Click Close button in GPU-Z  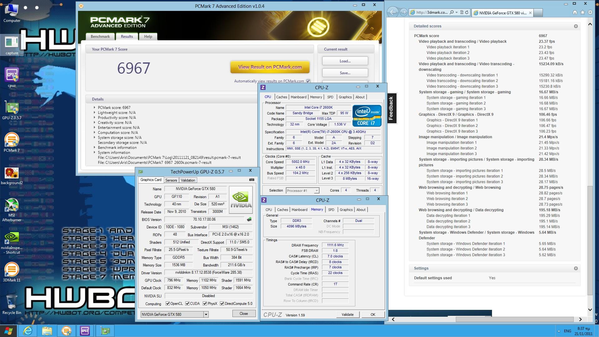point(244,314)
